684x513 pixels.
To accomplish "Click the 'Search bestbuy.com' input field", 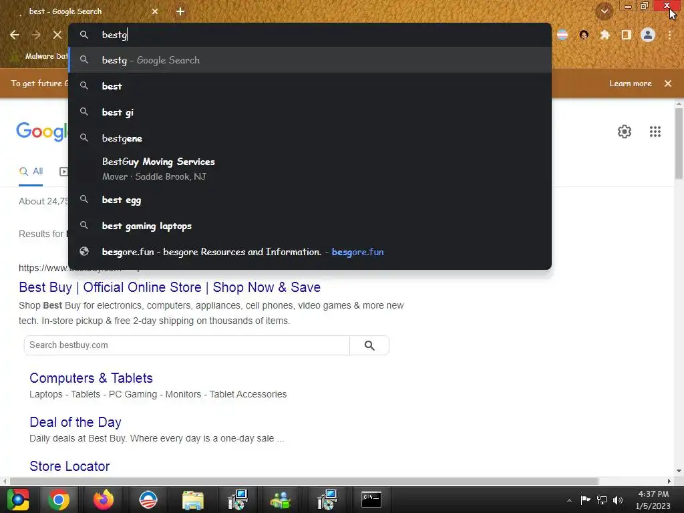I will tap(187, 345).
